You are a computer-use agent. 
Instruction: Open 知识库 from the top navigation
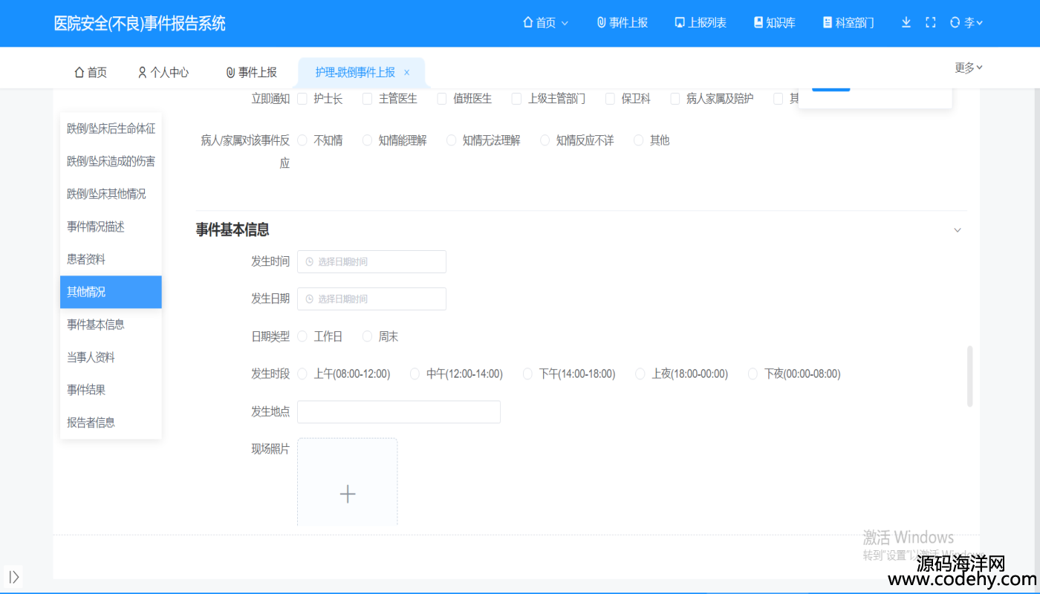(x=774, y=23)
